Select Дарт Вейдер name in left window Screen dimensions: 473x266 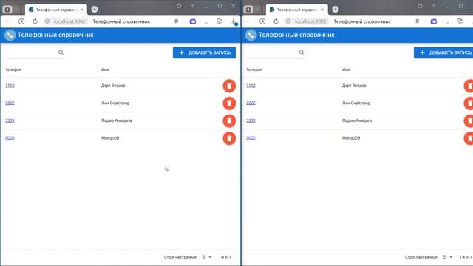pyautogui.click(x=113, y=86)
